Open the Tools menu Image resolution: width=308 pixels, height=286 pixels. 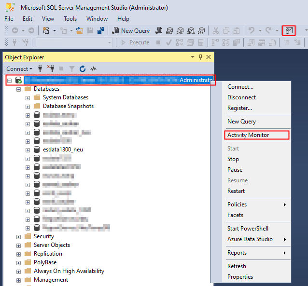pyautogui.click(x=70, y=19)
